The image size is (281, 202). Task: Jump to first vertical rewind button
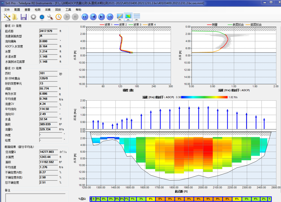(x=85, y=17)
